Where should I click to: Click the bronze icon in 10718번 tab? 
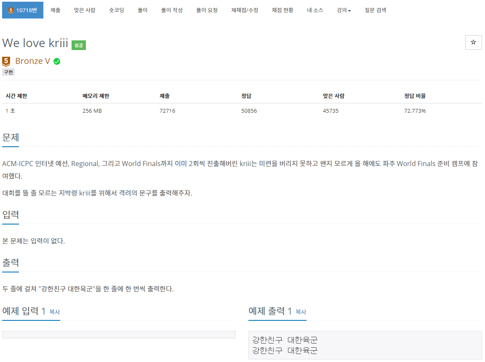(x=11, y=10)
